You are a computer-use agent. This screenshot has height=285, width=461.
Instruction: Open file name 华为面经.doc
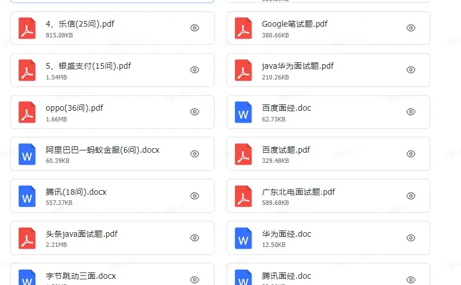(x=286, y=234)
